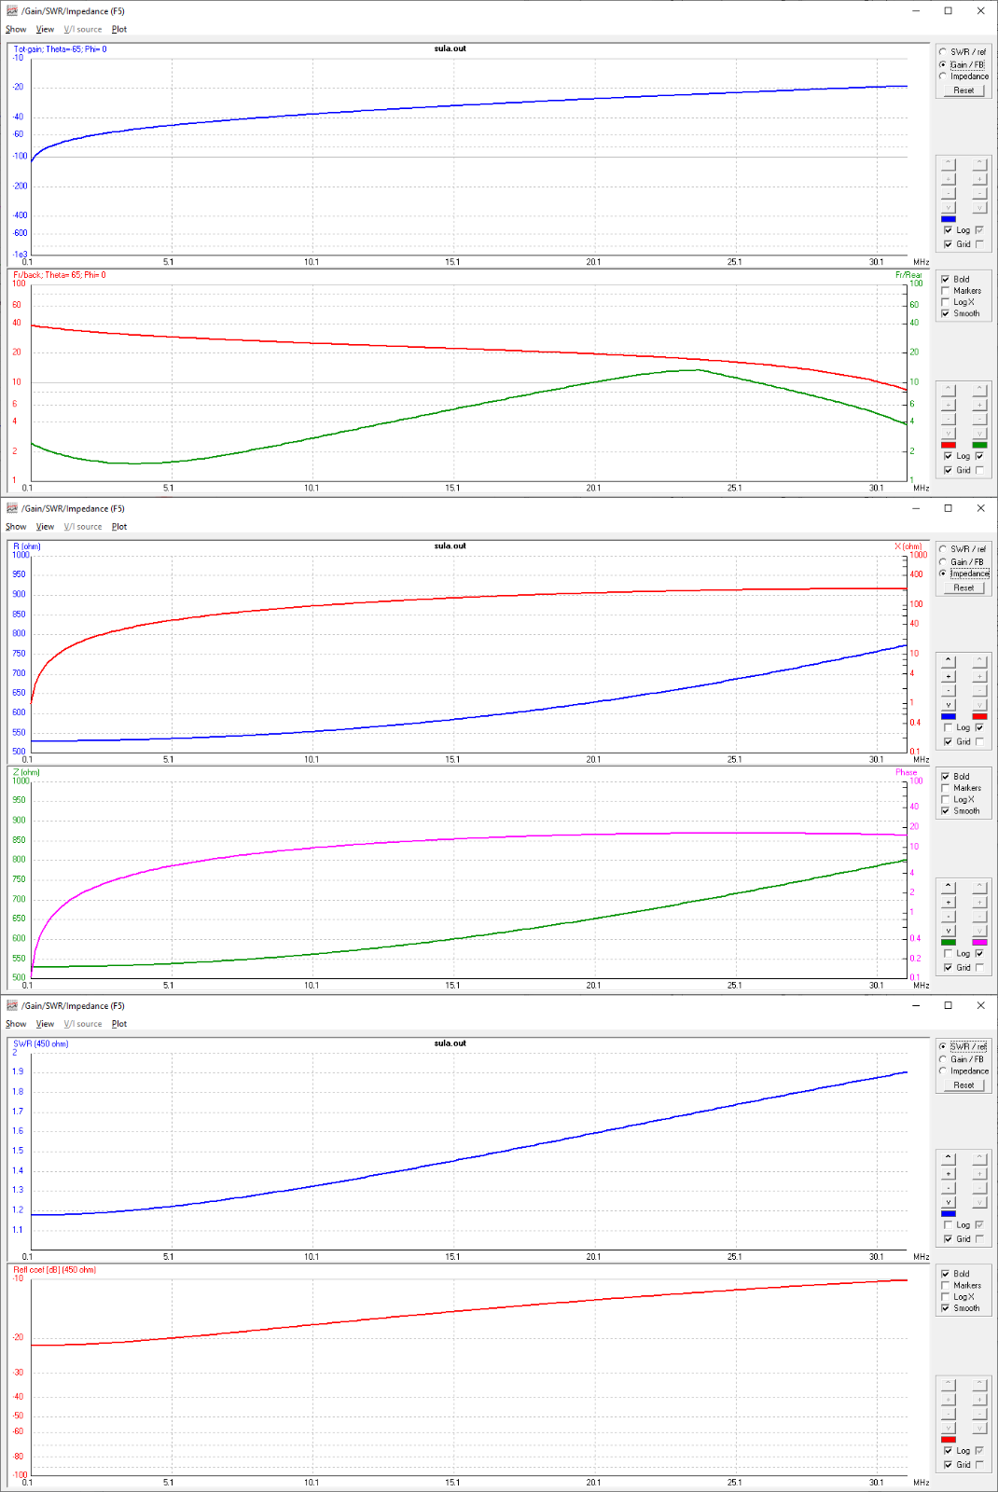The height and width of the screenshot is (1492, 998).
Task: Open View menu in the Gain/FB window
Action: pyautogui.click(x=45, y=29)
